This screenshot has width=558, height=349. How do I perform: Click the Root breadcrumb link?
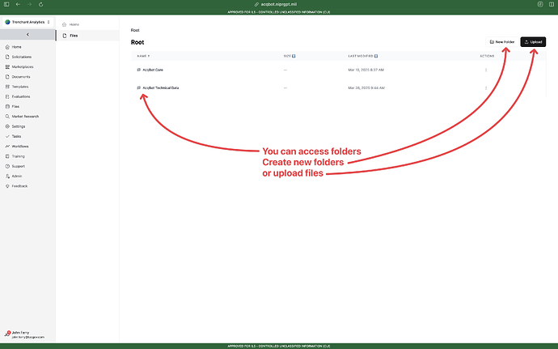[135, 30]
